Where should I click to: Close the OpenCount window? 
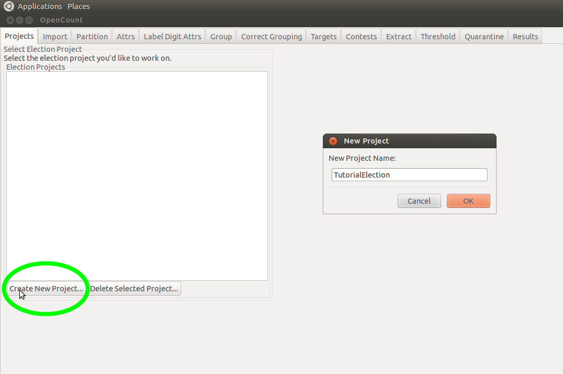coord(10,20)
